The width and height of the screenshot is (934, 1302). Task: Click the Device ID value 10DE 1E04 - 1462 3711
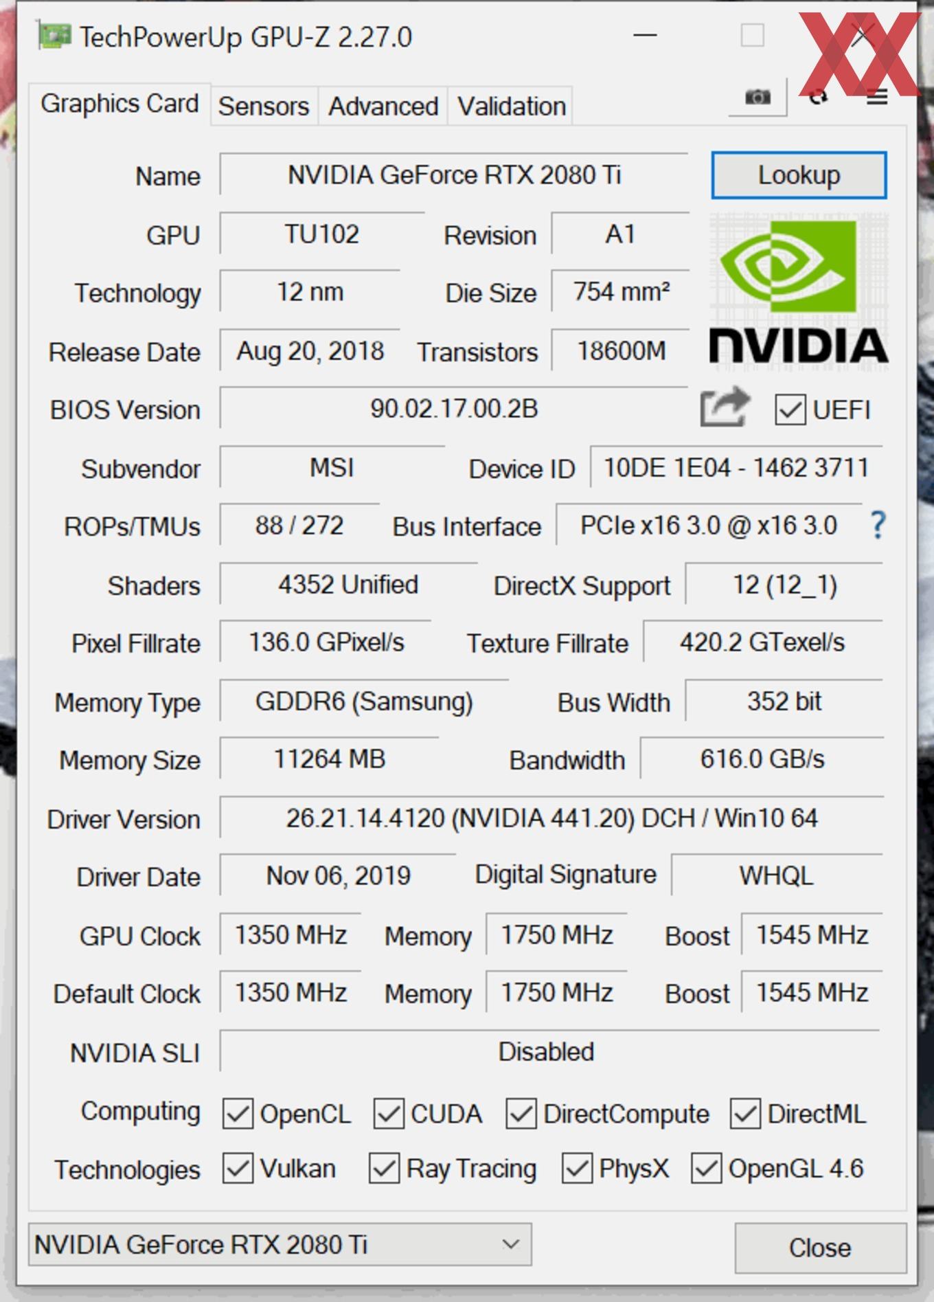(x=736, y=467)
